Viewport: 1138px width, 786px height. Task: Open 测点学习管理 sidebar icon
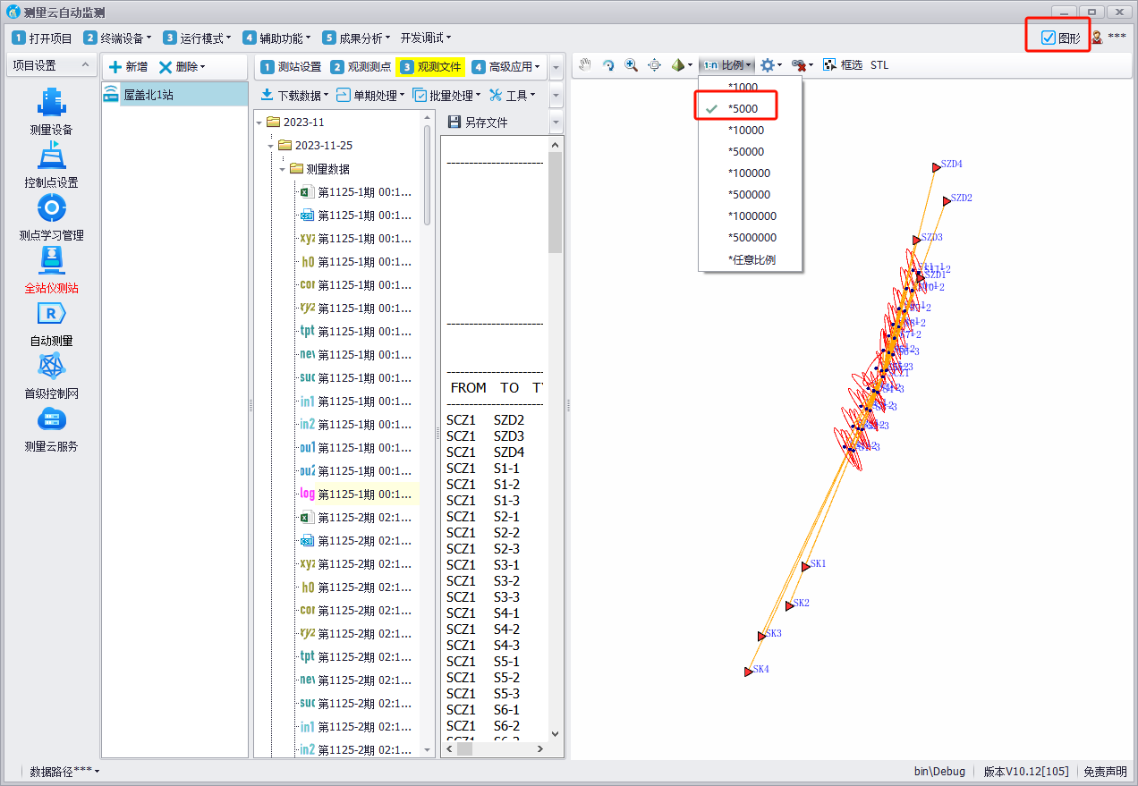coord(51,218)
